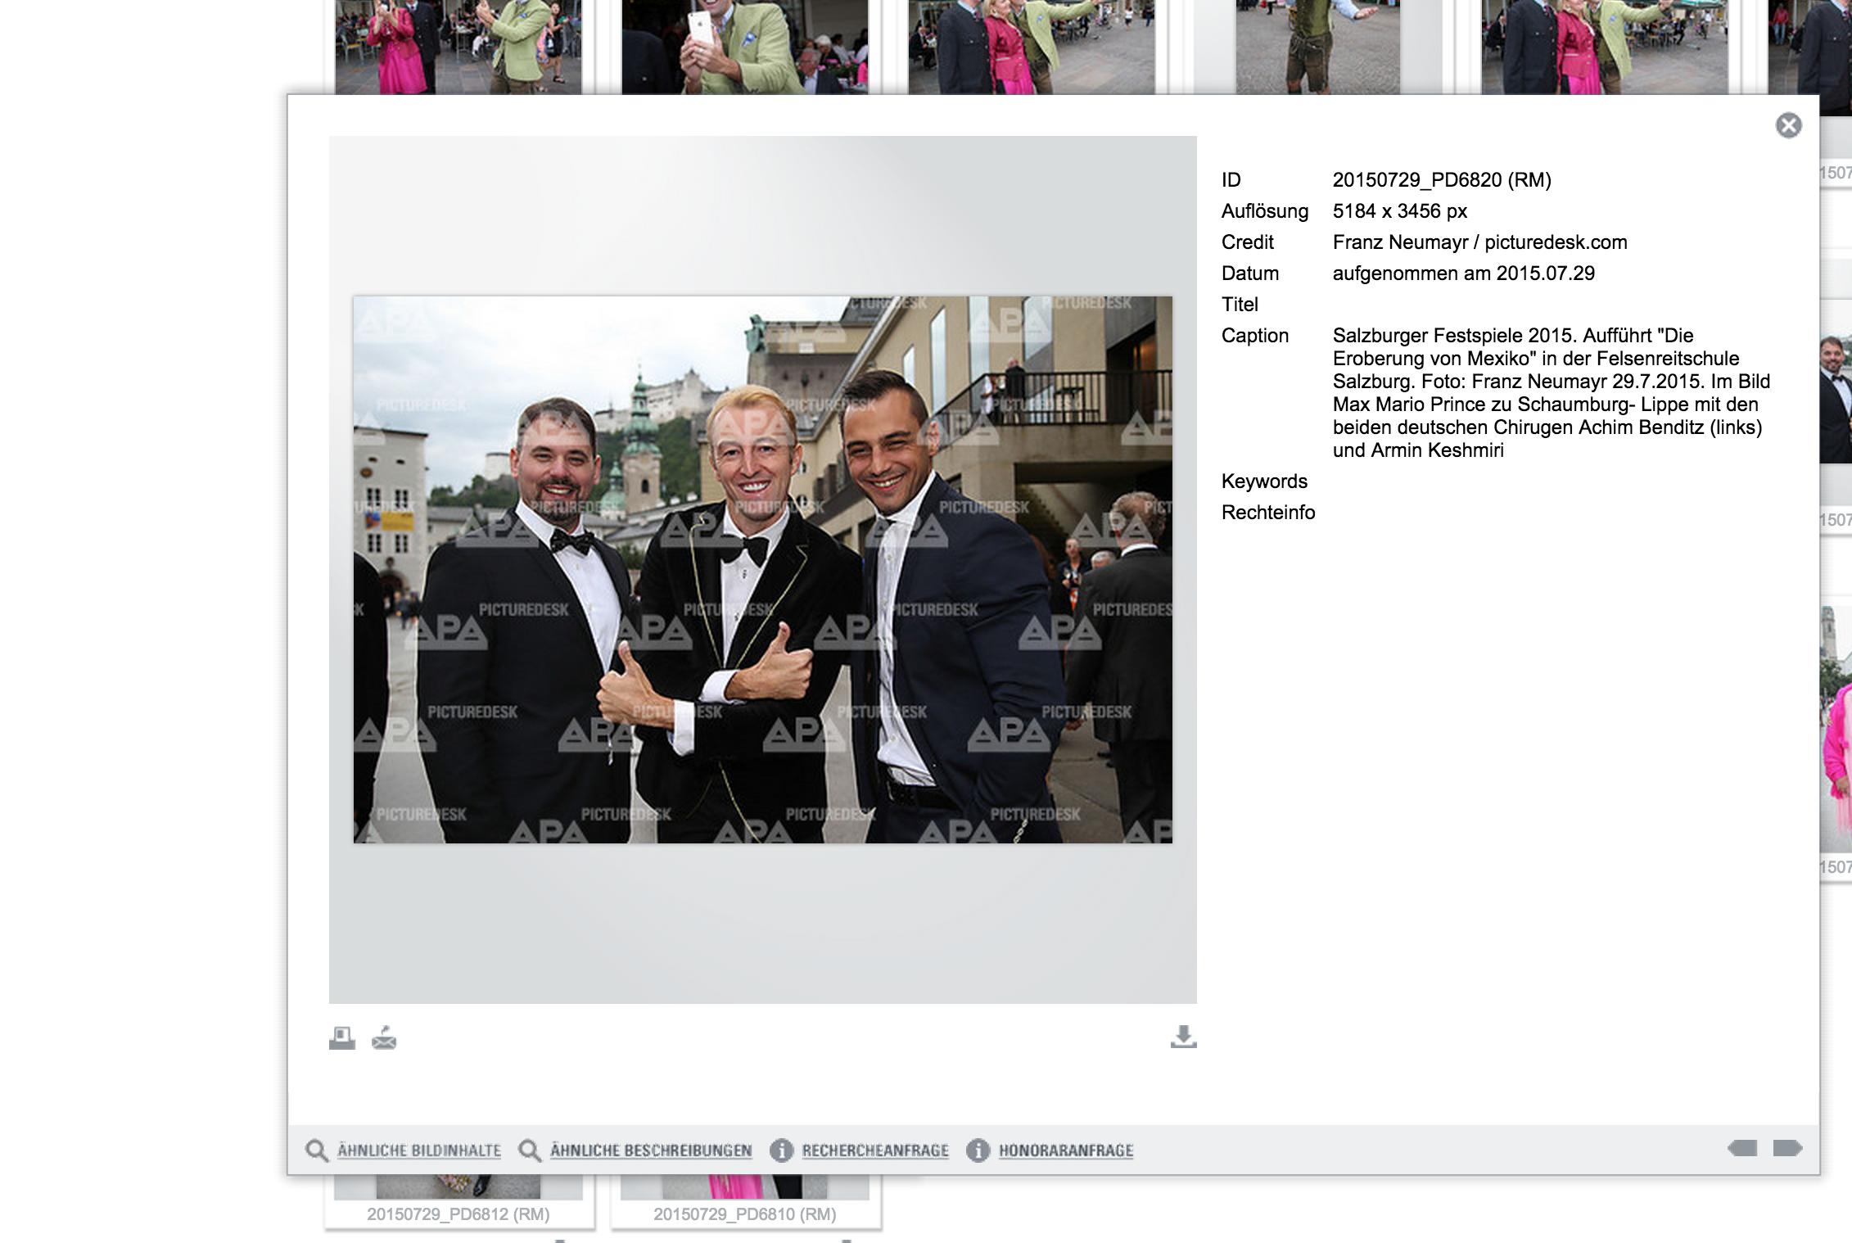Go to next image arrow
Image resolution: width=1852 pixels, height=1243 pixels.
point(1787,1148)
